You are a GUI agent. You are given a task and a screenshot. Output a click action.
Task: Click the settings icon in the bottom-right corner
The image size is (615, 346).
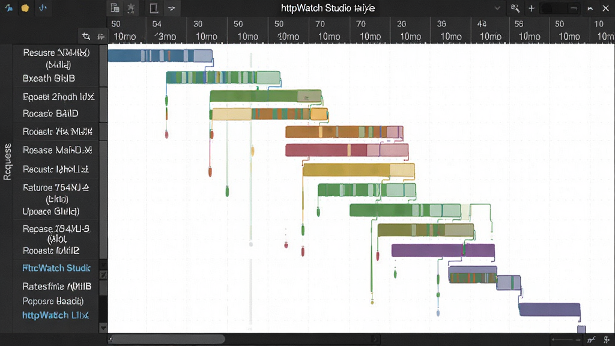(607, 340)
